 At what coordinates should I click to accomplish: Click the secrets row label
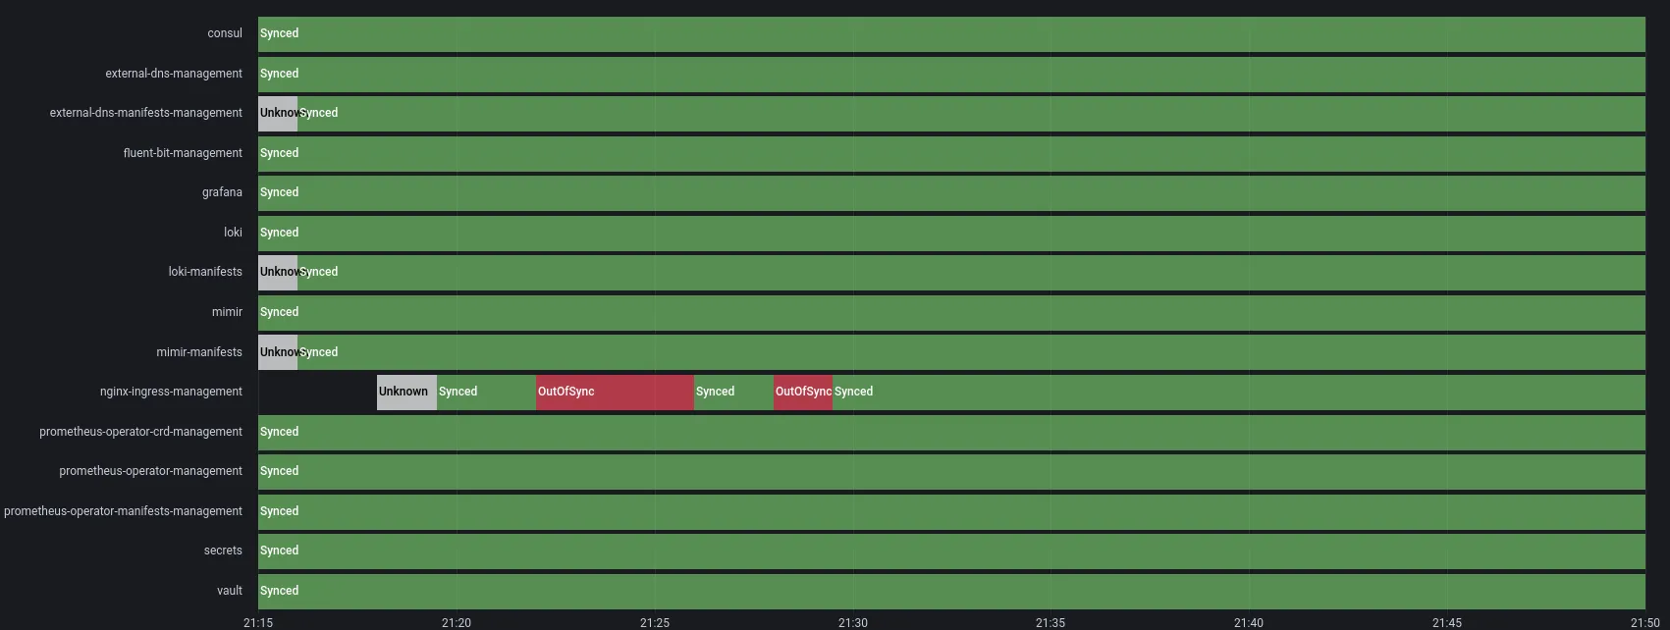coord(223,551)
